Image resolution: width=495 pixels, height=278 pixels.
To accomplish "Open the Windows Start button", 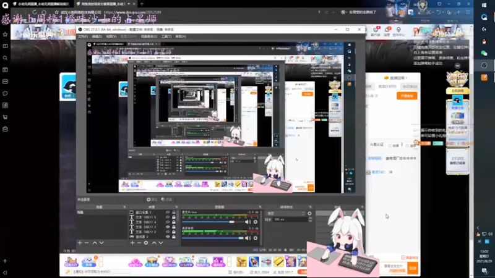I will (484, 6).
